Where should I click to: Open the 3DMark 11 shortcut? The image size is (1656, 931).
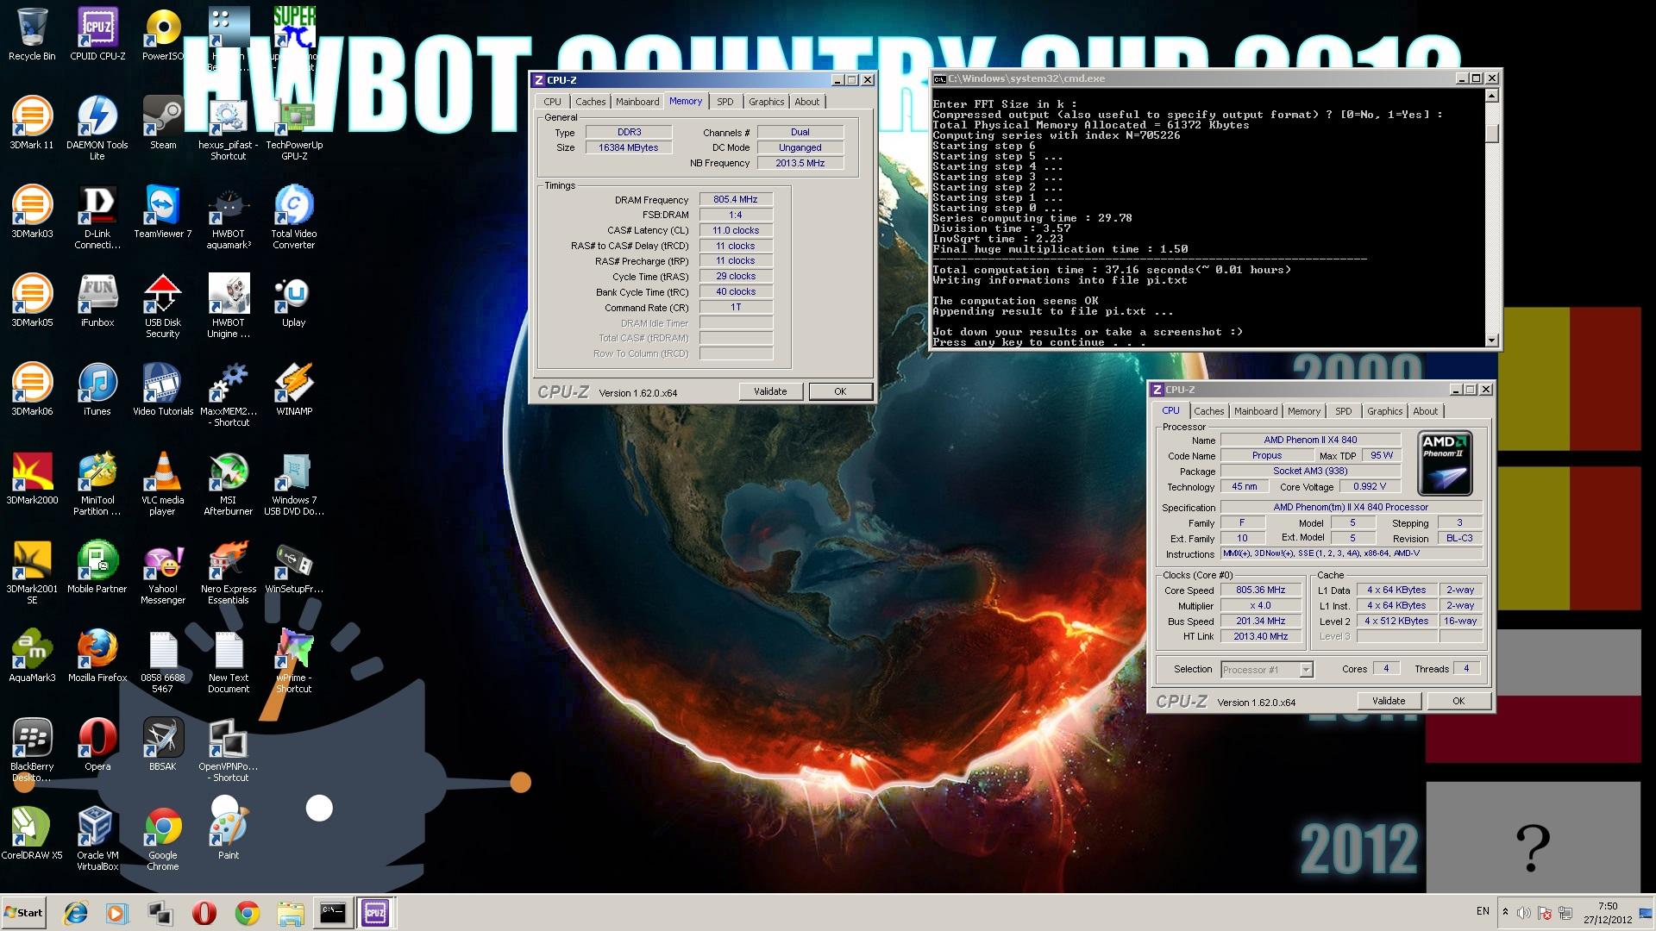tap(32, 123)
